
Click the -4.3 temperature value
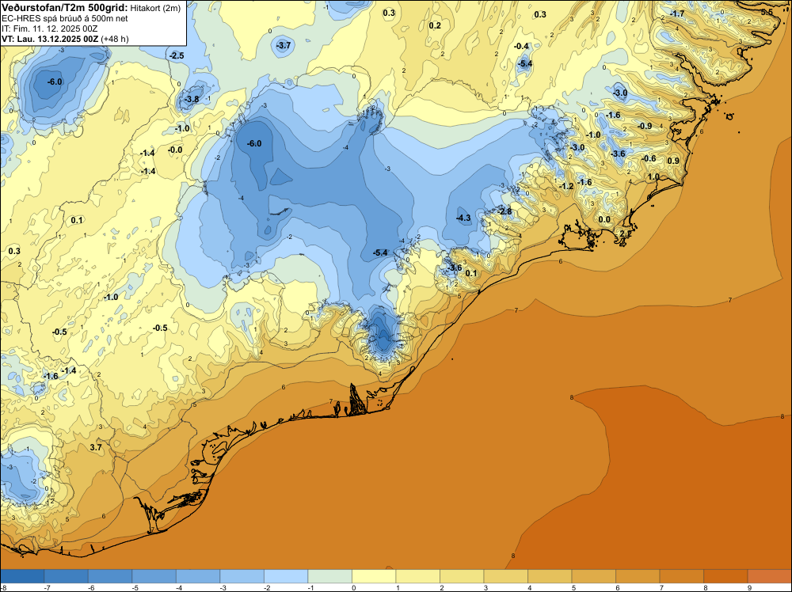coord(463,218)
